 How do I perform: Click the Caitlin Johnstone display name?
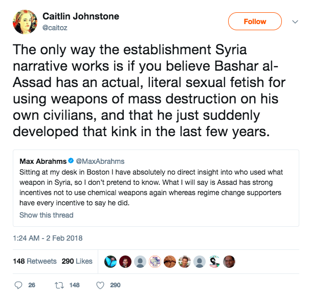pos(81,16)
